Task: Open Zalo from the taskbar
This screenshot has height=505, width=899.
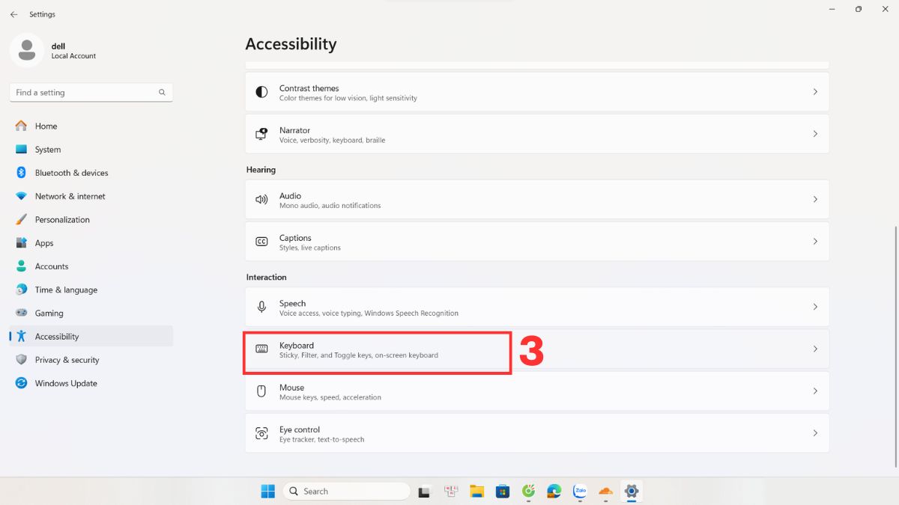Action: [x=579, y=492]
